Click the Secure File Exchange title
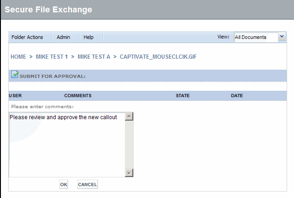The width and height of the screenshot is (294, 198). (x=48, y=10)
